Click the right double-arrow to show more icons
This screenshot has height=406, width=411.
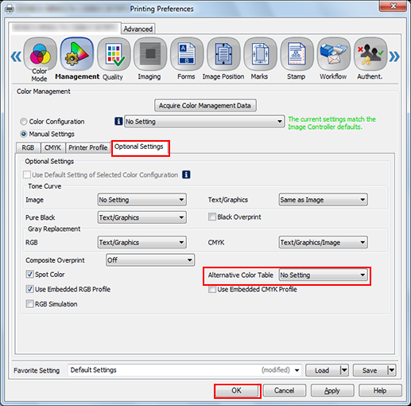click(x=394, y=57)
